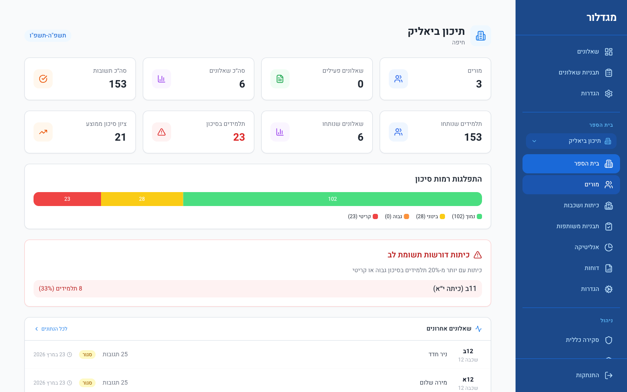Select the active בית הספר sidebar item
The image size is (627, 392).
click(x=571, y=164)
